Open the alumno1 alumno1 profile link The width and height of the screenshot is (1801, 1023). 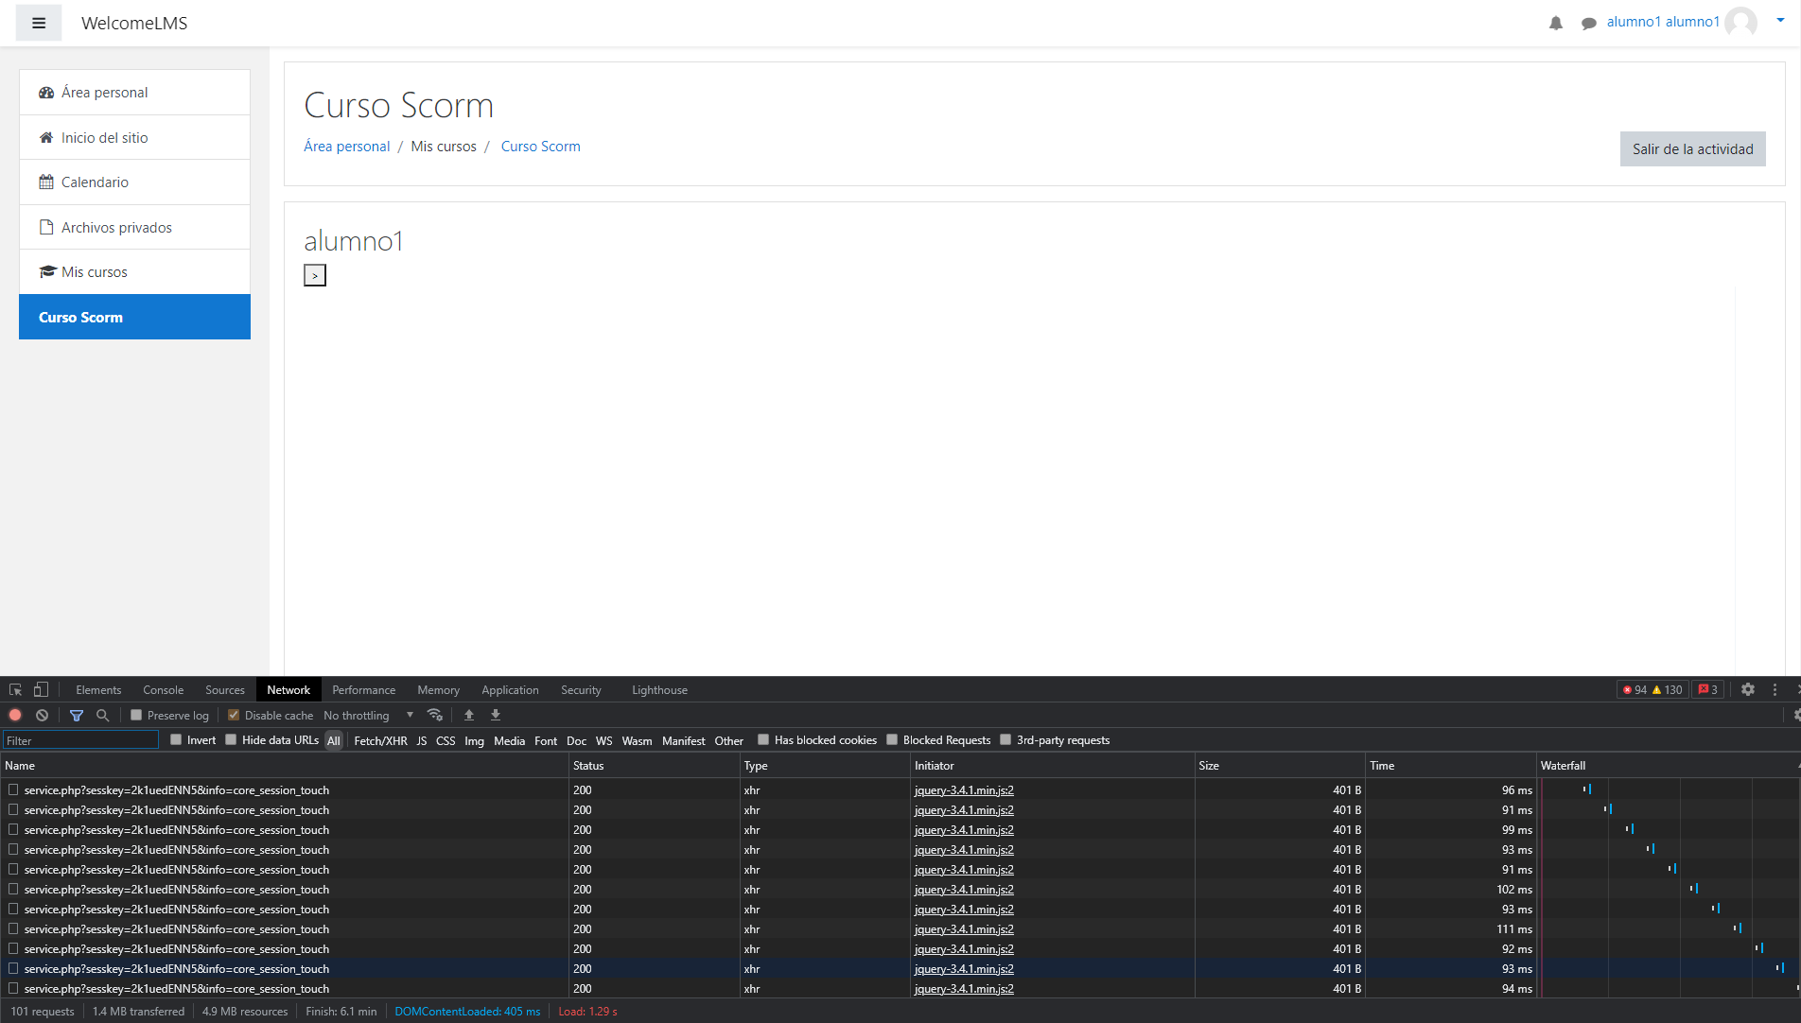(1663, 22)
